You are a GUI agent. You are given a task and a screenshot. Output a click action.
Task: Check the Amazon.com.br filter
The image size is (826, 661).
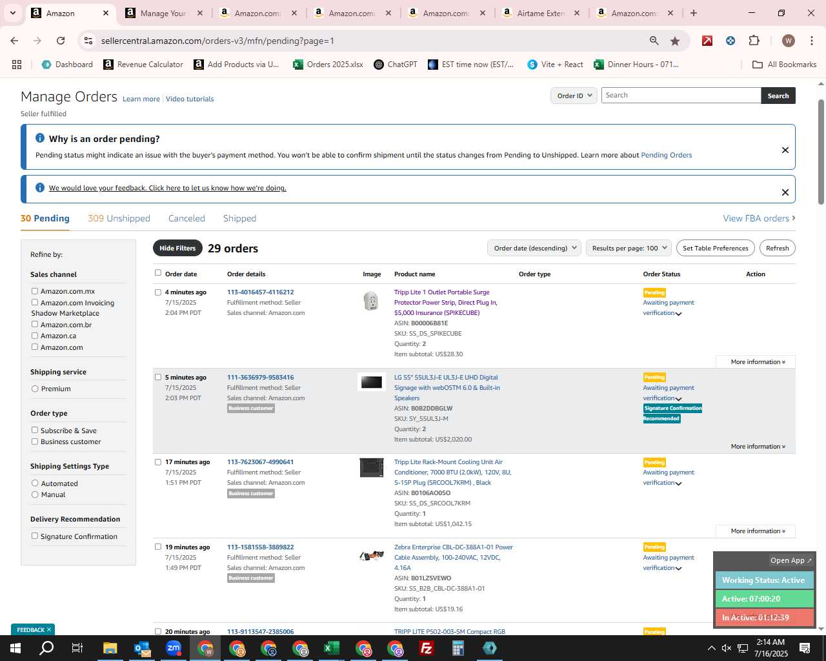pyautogui.click(x=35, y=324)
